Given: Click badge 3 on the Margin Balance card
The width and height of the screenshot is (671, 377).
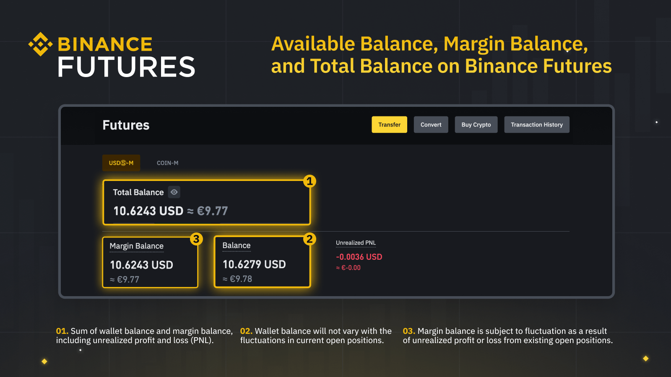Looking at the screenshot, I should (x=195, y=239).
